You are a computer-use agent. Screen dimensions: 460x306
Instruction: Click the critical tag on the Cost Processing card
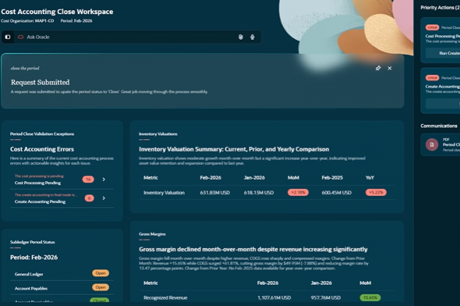pyautogui.click(x=432, y=28)
